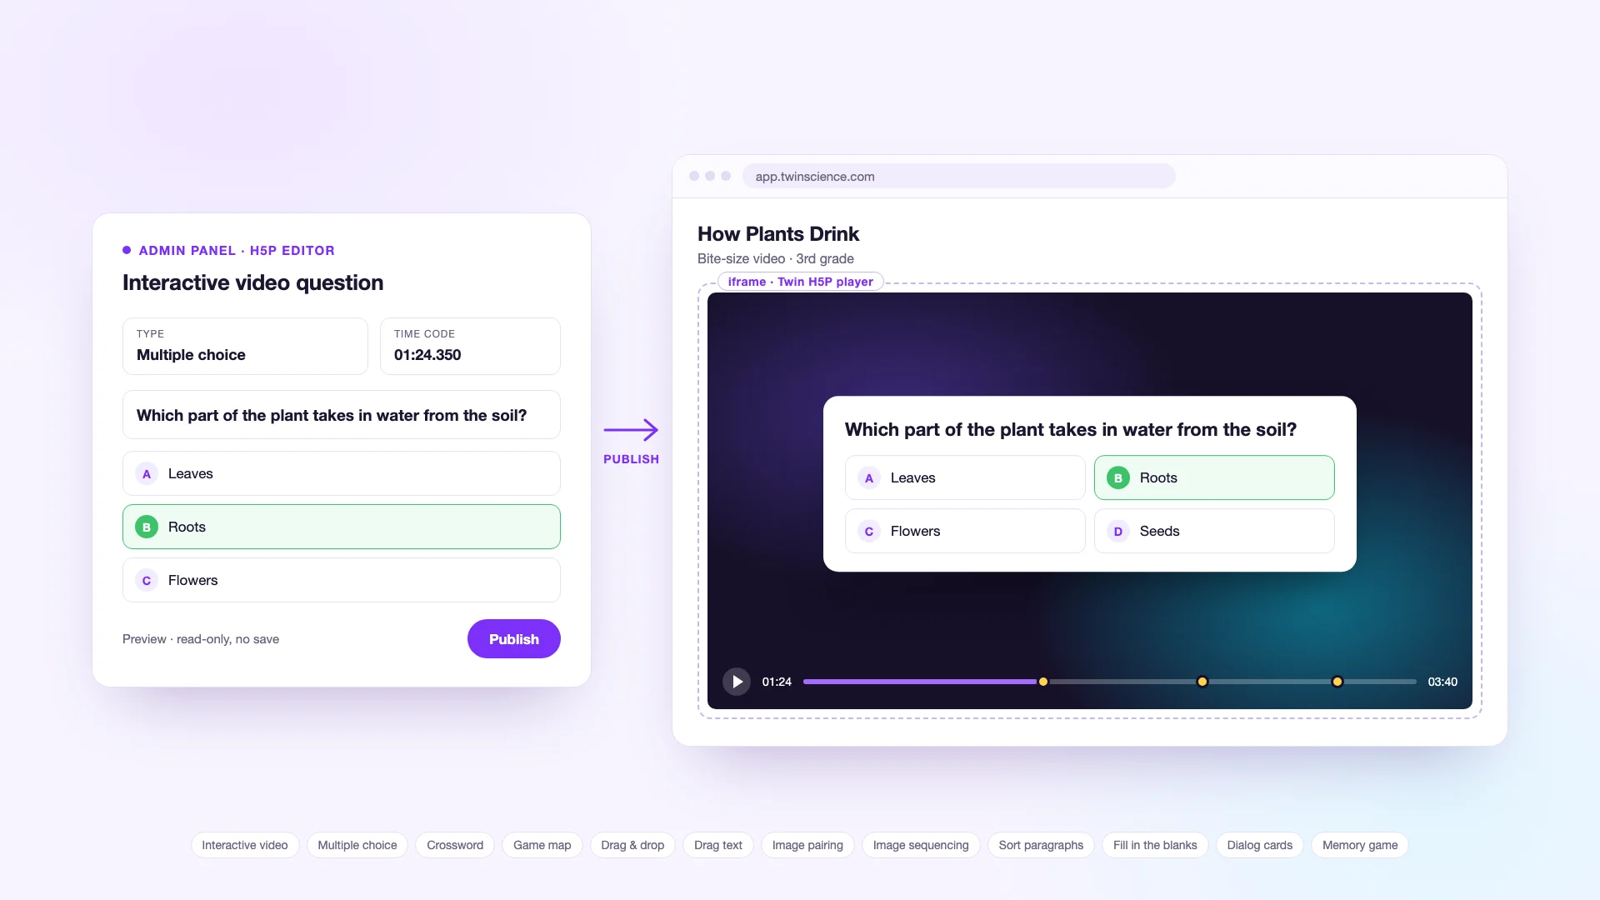Screen dimensions: 1600x900
Task: Click the green B badge in player
Action: click(1118, 477)
